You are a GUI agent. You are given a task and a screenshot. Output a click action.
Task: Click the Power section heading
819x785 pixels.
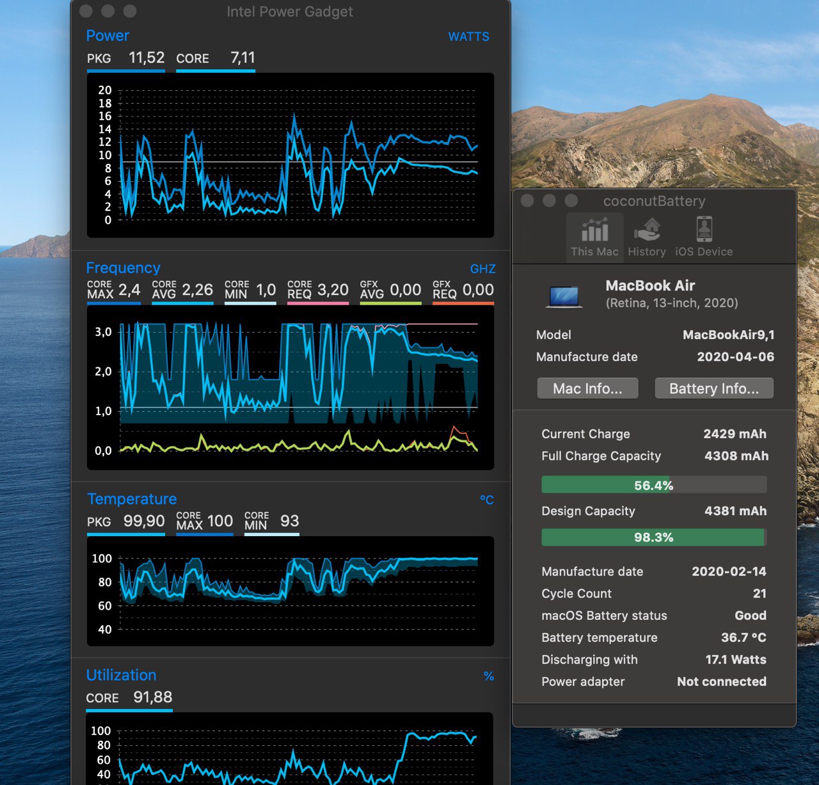coord(107,36)
